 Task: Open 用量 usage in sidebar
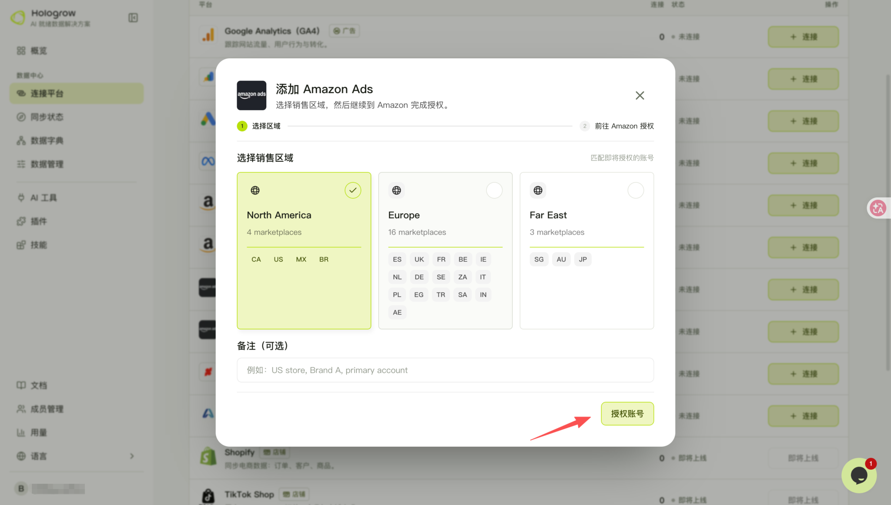pyautogui.click(x=76, y=432)
